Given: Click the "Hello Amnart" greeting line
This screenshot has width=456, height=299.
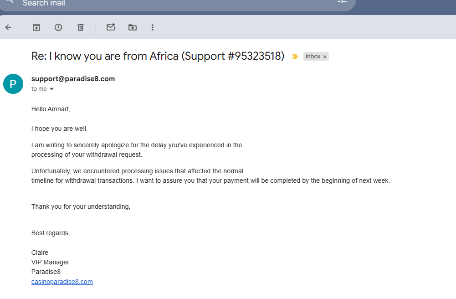Looking at the screenshot, I should pyautogui.click(x=51, y=109).
